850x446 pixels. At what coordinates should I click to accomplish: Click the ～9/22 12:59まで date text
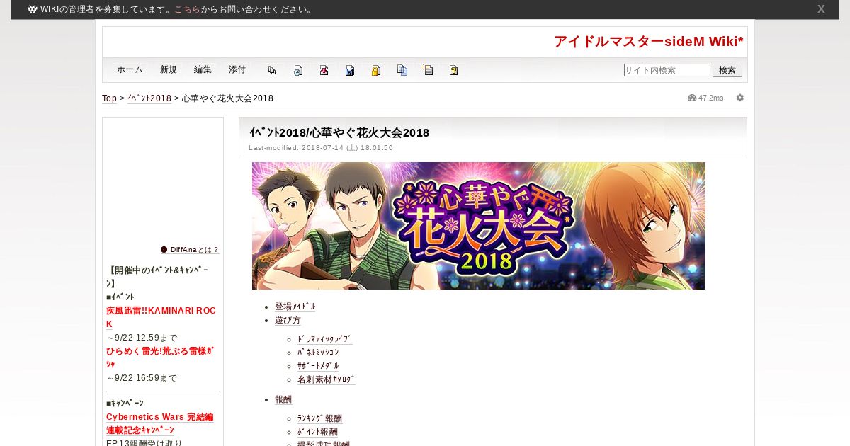coord(142,338)
